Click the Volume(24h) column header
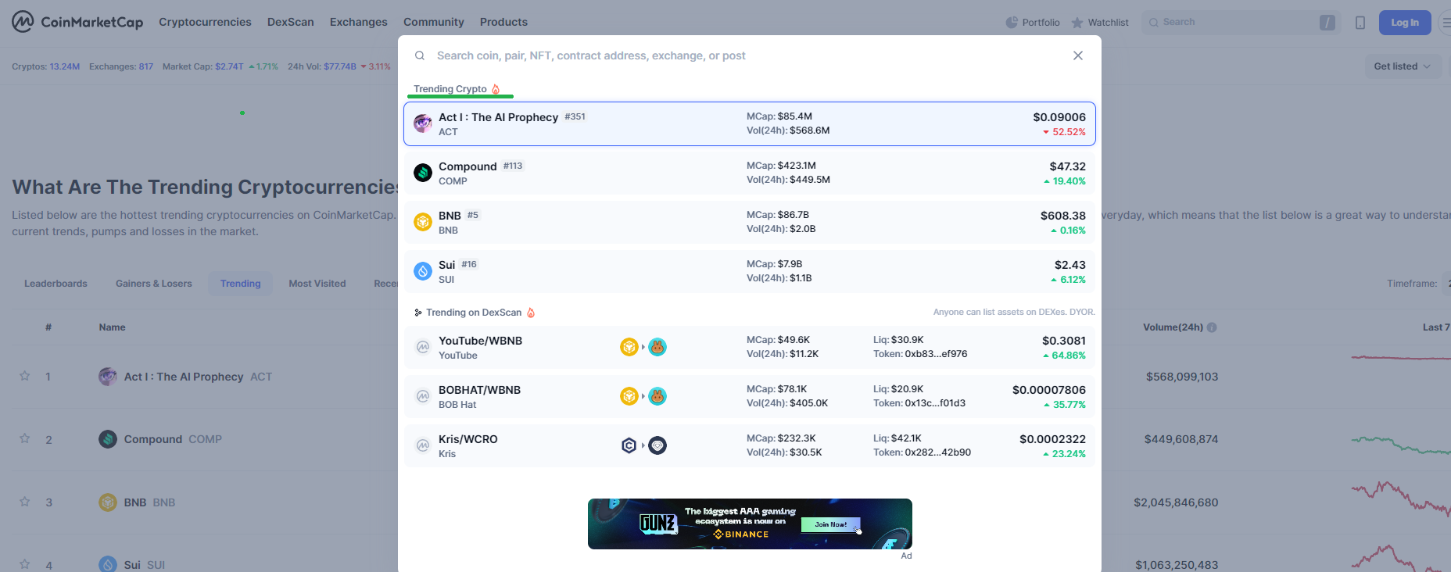Viewport: 1451px width, 572px height. tap(1173, 327)
